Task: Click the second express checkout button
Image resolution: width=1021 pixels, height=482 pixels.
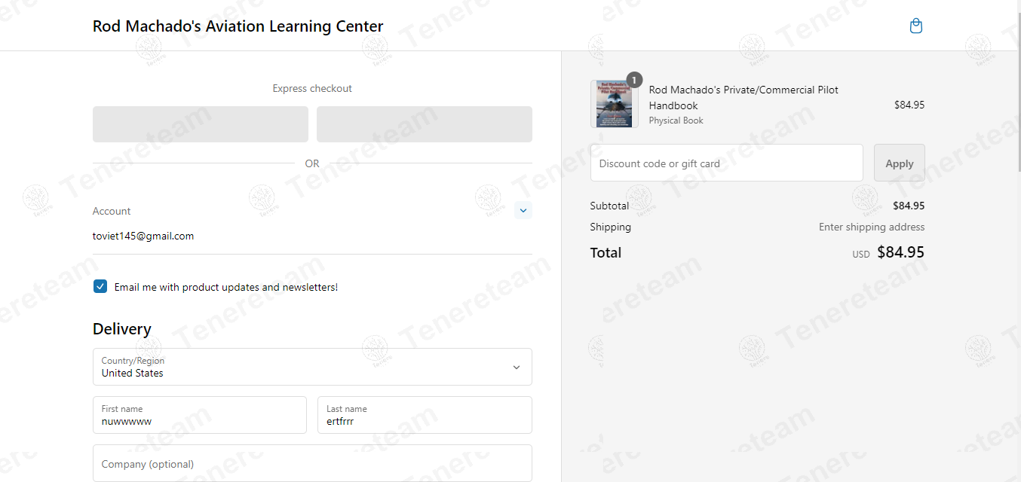Action: point(425,124)
